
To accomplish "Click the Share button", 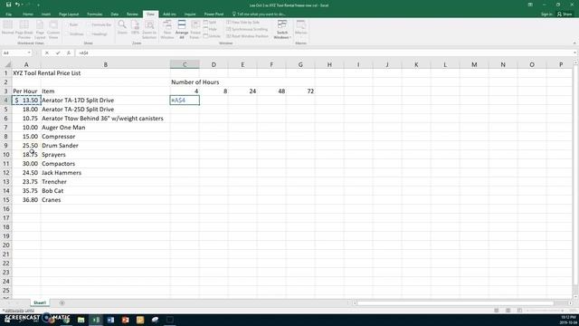I will [x=565, y=14].
